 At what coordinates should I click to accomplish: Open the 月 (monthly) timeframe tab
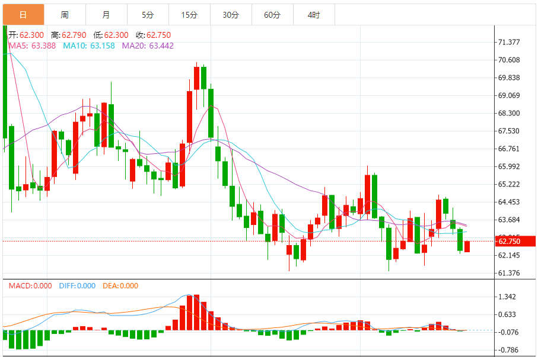click(x=106, y=15)
